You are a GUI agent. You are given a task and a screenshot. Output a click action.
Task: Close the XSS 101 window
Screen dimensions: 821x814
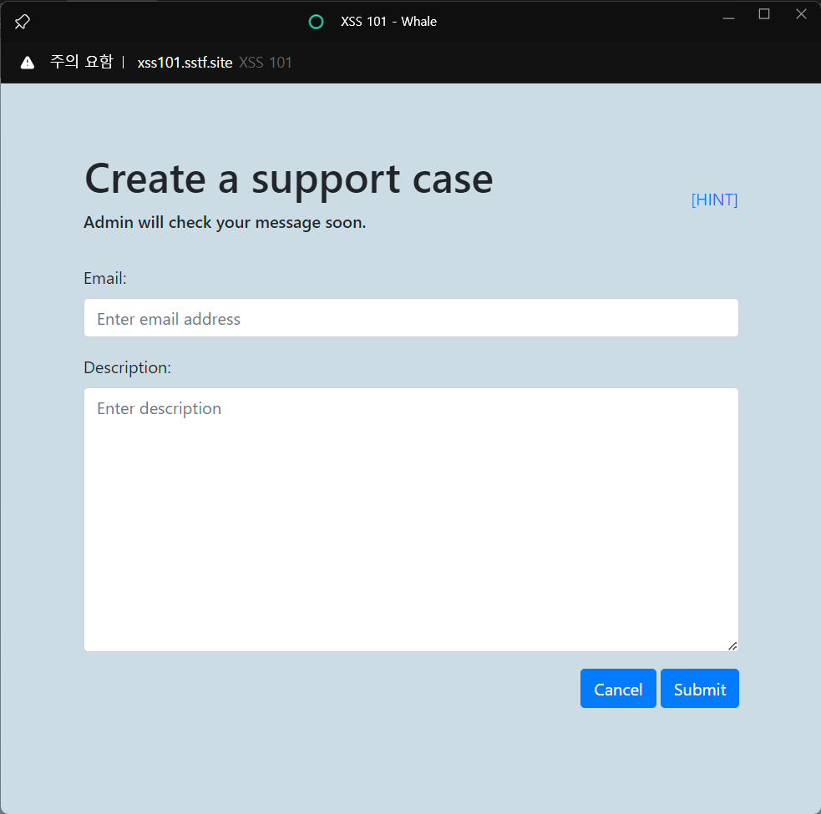(801, 14)
